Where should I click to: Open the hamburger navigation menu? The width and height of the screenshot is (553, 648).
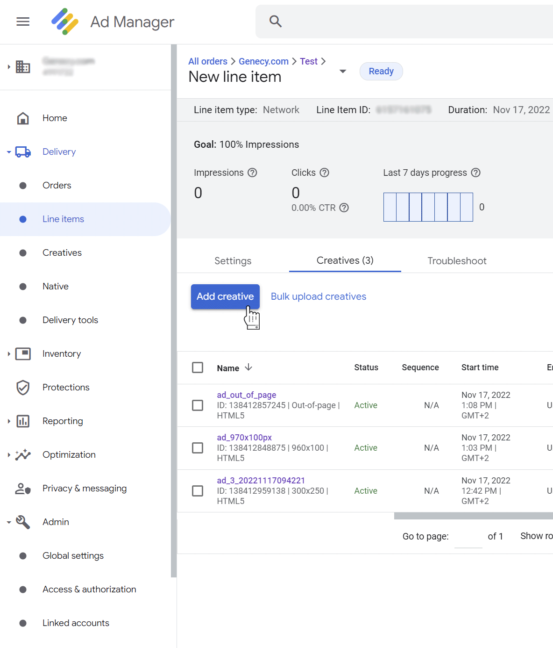[22, 22]
